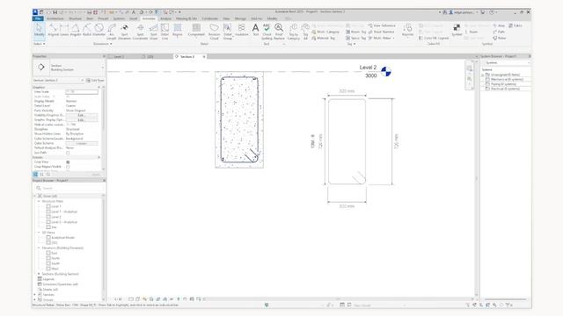Select the Modify tool in the ribbon
563x316 pixels.
point(39,31)
